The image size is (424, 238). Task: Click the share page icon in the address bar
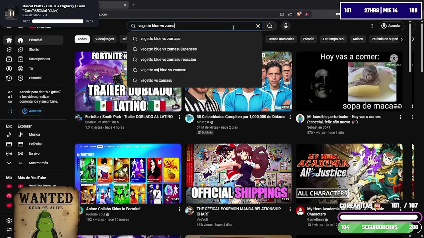coord(290,14)
